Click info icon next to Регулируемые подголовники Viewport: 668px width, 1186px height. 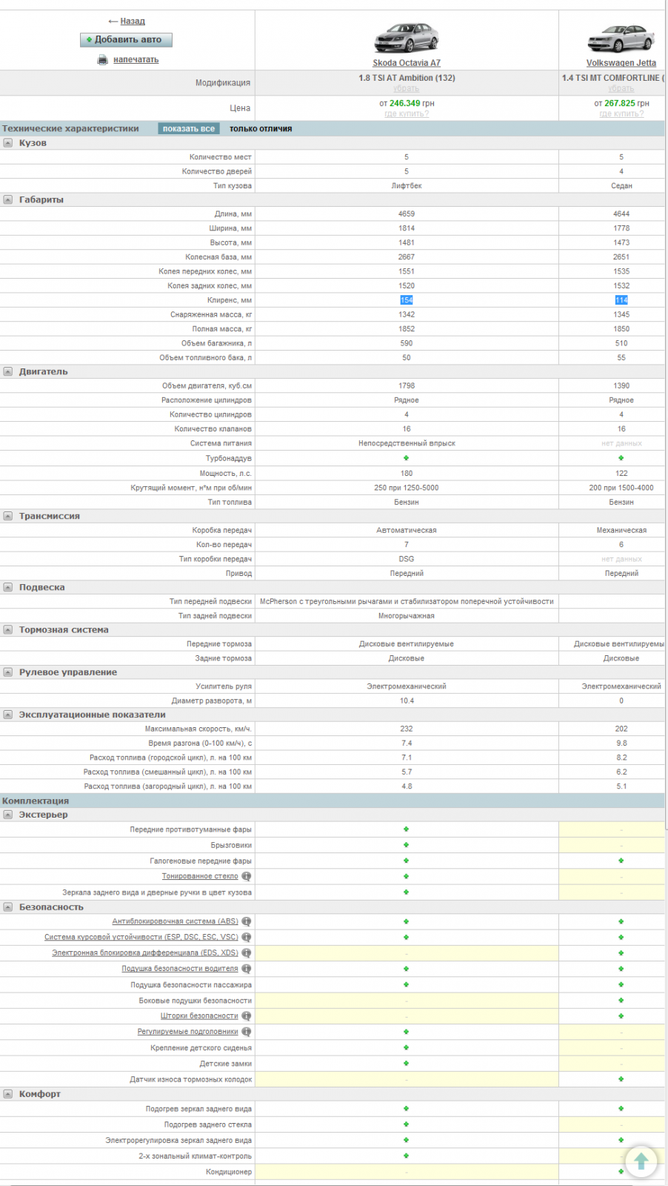coord(247,1032)
